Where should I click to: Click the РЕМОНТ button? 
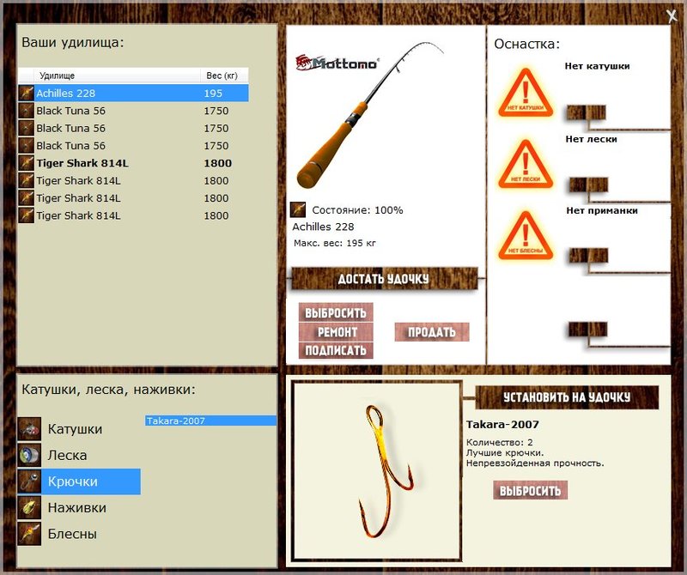[x=336, y=332]
